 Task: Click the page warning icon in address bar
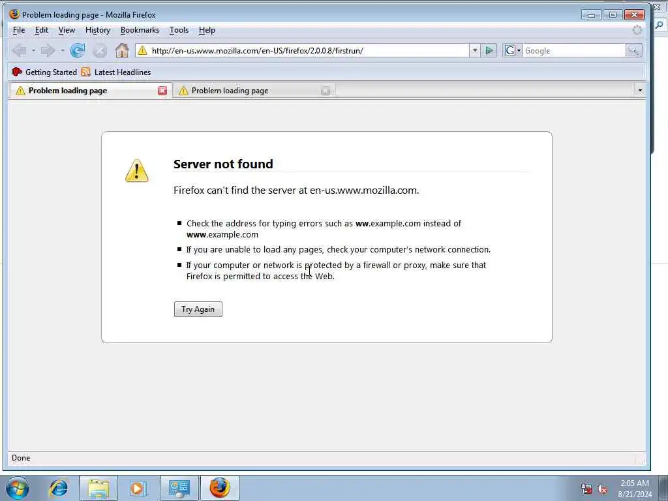142,51
